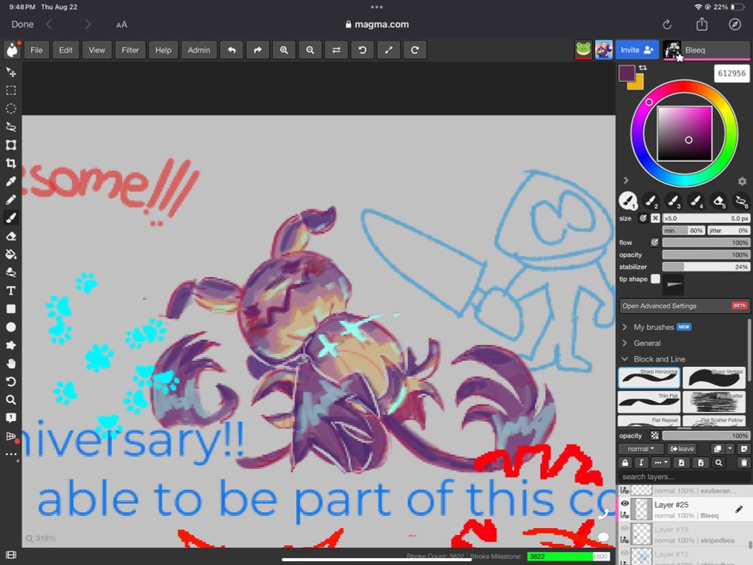Viewport: 753px width, 565px height.
Task: Select the zoom magnifier tool in left toolbar
Action: pyautogui.click(x=11, y=400)
